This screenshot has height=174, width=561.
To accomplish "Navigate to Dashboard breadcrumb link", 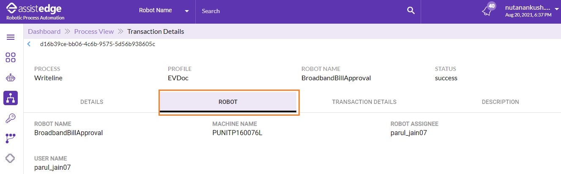I will click(44, 32).
